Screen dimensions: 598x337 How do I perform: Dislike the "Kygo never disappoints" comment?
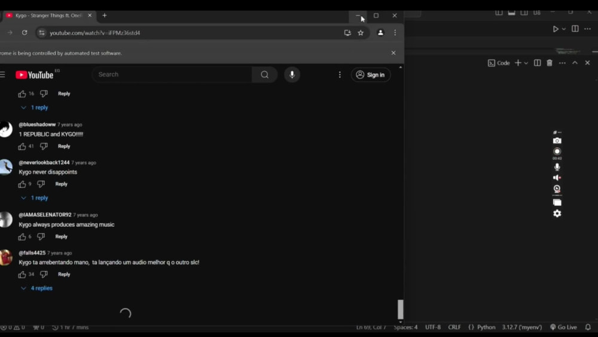pyautogui.click(x=41, y=184)
